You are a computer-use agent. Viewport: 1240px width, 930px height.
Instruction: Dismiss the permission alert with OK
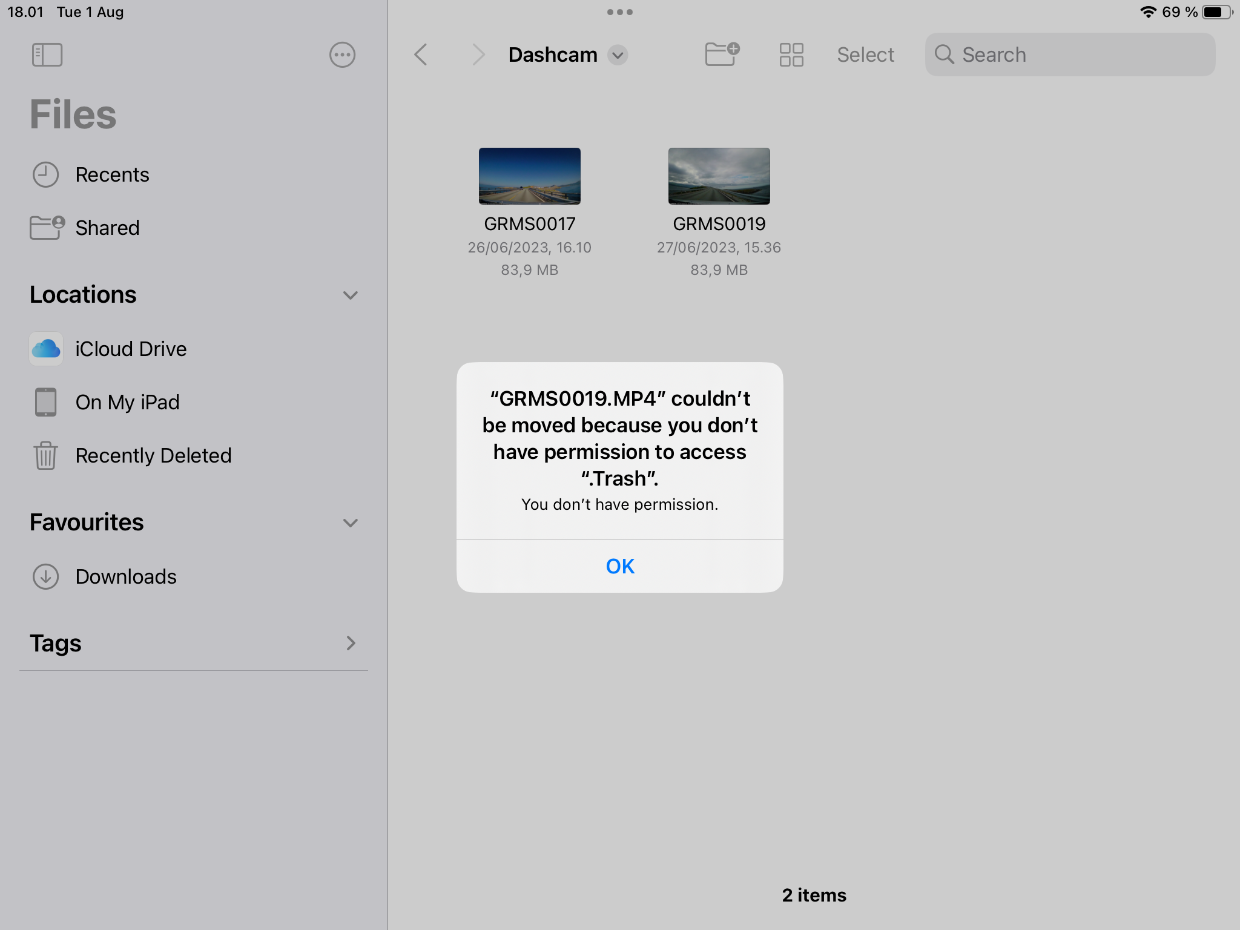(x=620, y=566)
